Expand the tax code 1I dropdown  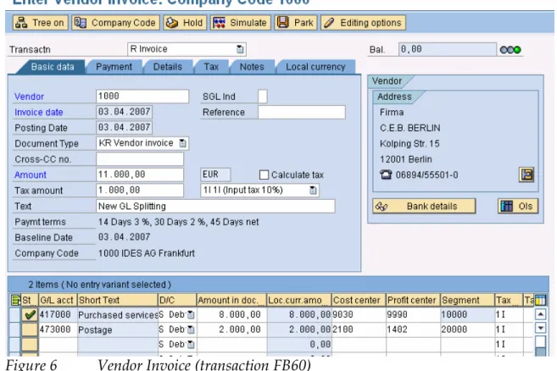tap(313, 191)
